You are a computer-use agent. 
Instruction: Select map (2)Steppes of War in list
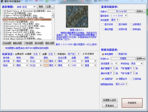27,35
